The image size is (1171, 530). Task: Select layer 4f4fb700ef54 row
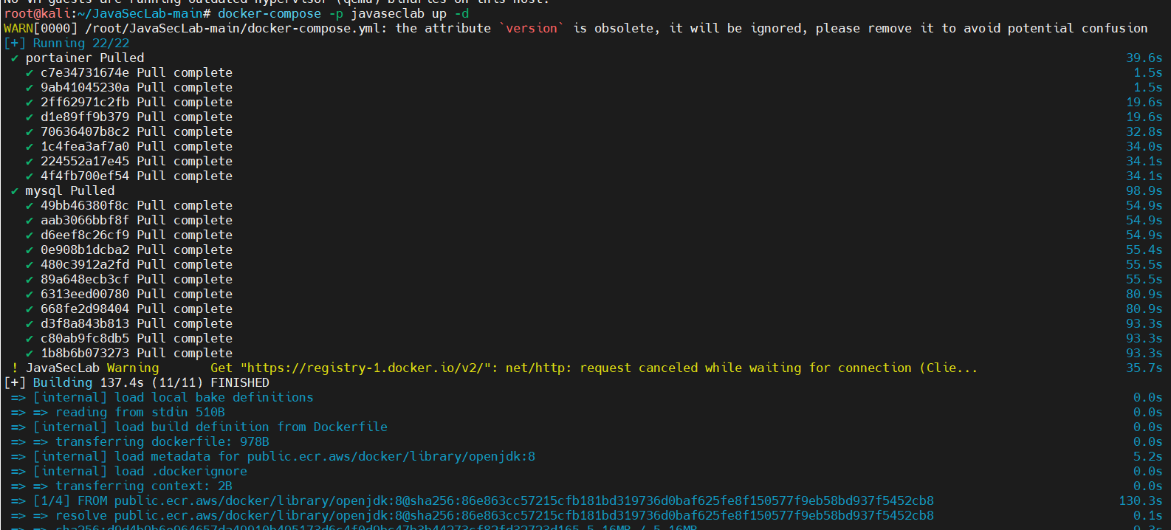tap(137, 176)
